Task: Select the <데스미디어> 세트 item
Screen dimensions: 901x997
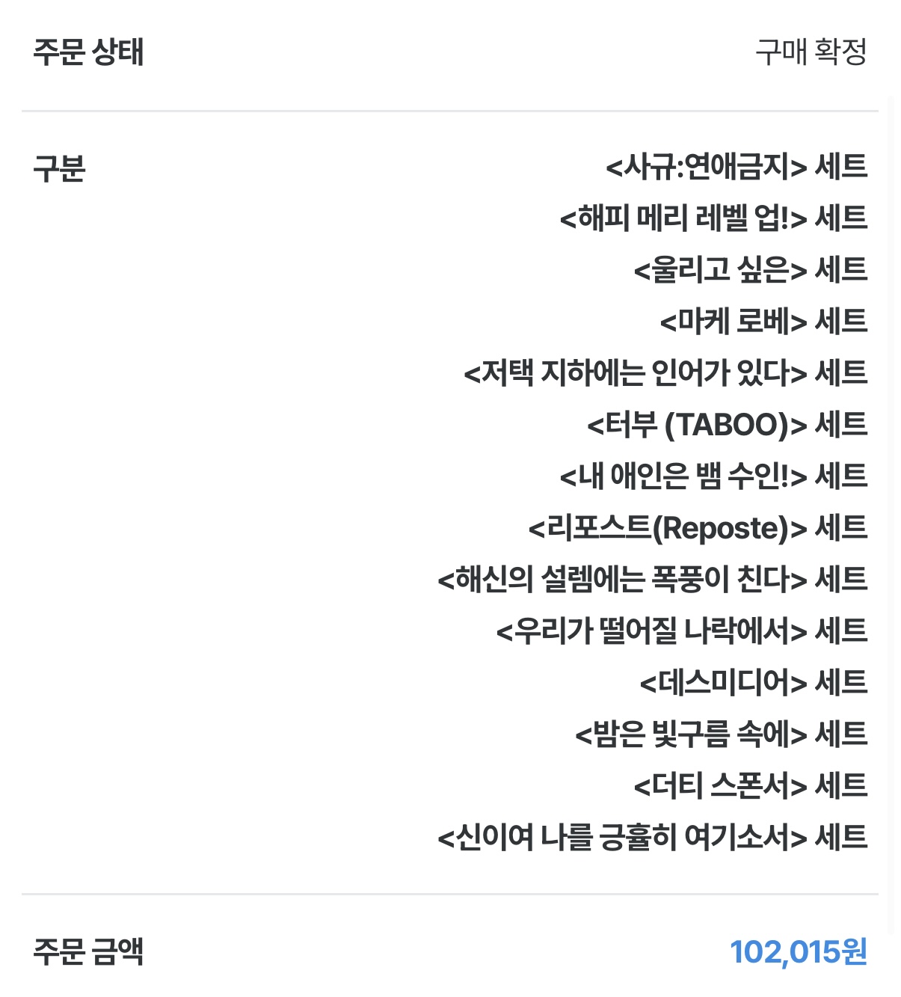Action: [x=753, y=683]
